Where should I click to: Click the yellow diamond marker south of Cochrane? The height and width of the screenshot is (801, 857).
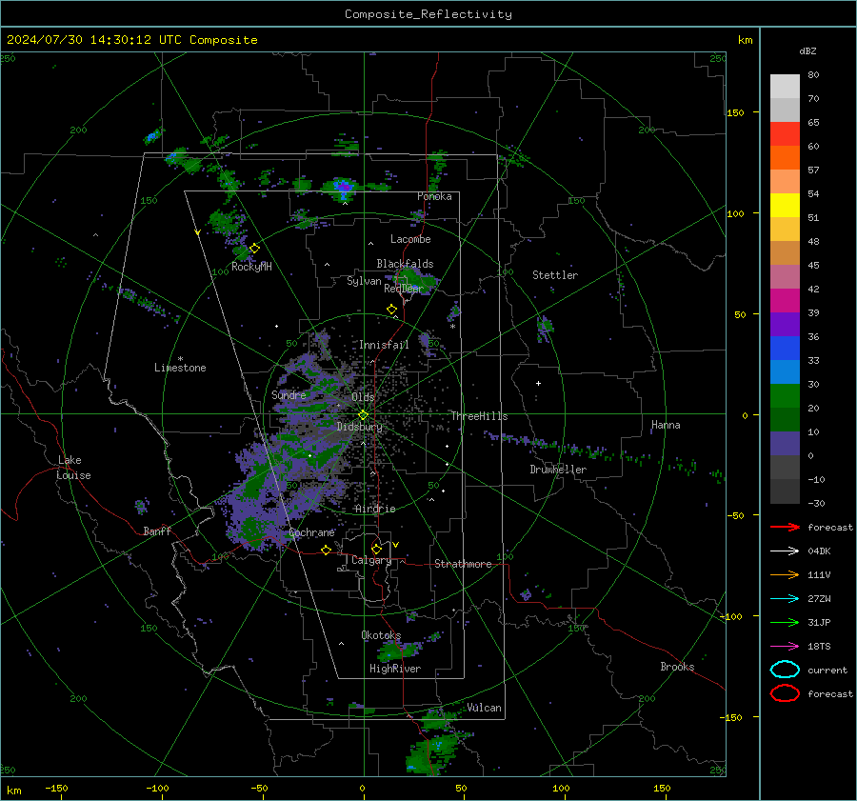[326, 550]
